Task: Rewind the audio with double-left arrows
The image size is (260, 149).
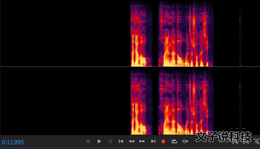Action: pos(132,141)
